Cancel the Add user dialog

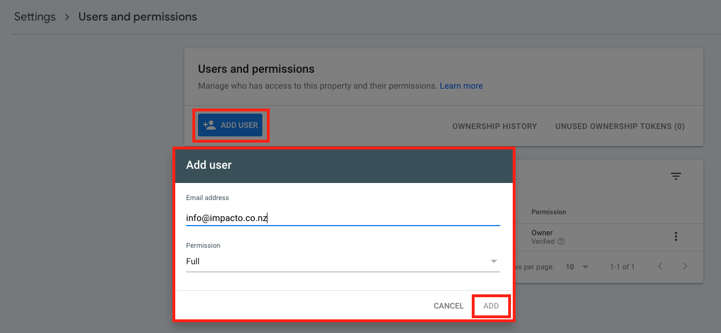pos(448,306)
